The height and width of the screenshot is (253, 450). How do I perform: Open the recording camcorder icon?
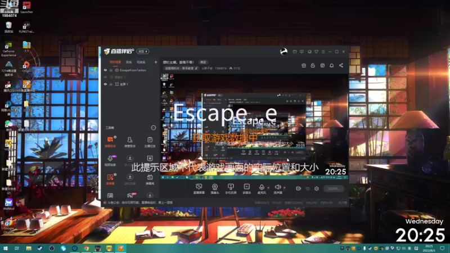point(299,188)
